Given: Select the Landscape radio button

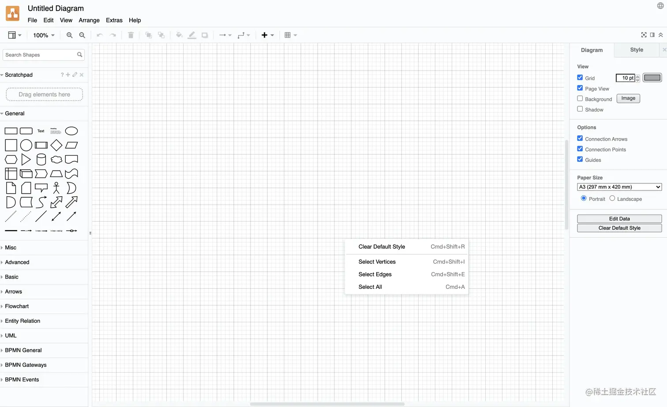Looking at the screenshot, I should (612, 198).
